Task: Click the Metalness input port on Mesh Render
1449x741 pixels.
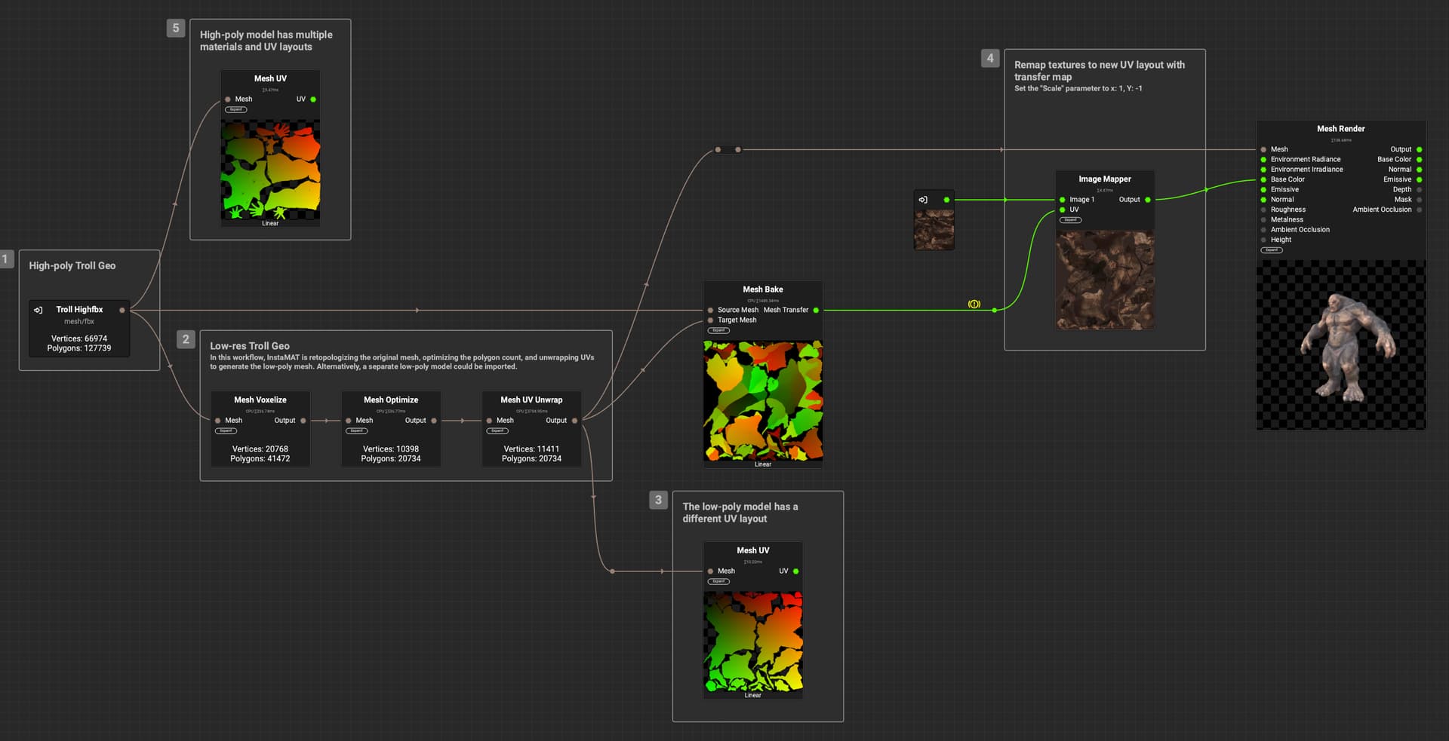Action: (1263, 220)
